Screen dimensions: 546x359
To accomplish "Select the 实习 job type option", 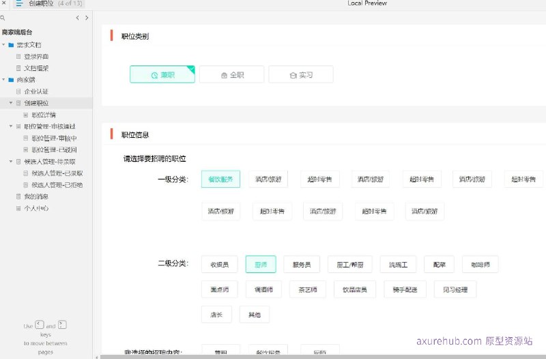I will tap(301, 74).
